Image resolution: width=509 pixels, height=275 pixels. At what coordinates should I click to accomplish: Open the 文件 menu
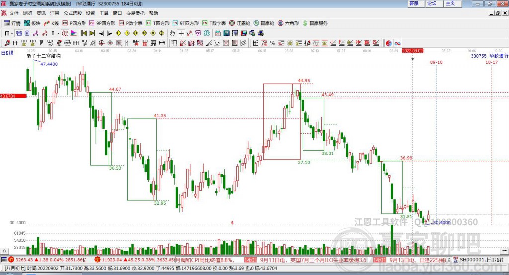pyautogui.click(x=14, y=13)
